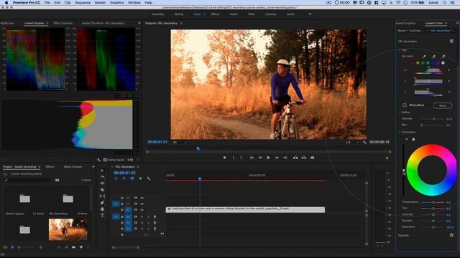Click Go to In point

click(x=252, y=158)
